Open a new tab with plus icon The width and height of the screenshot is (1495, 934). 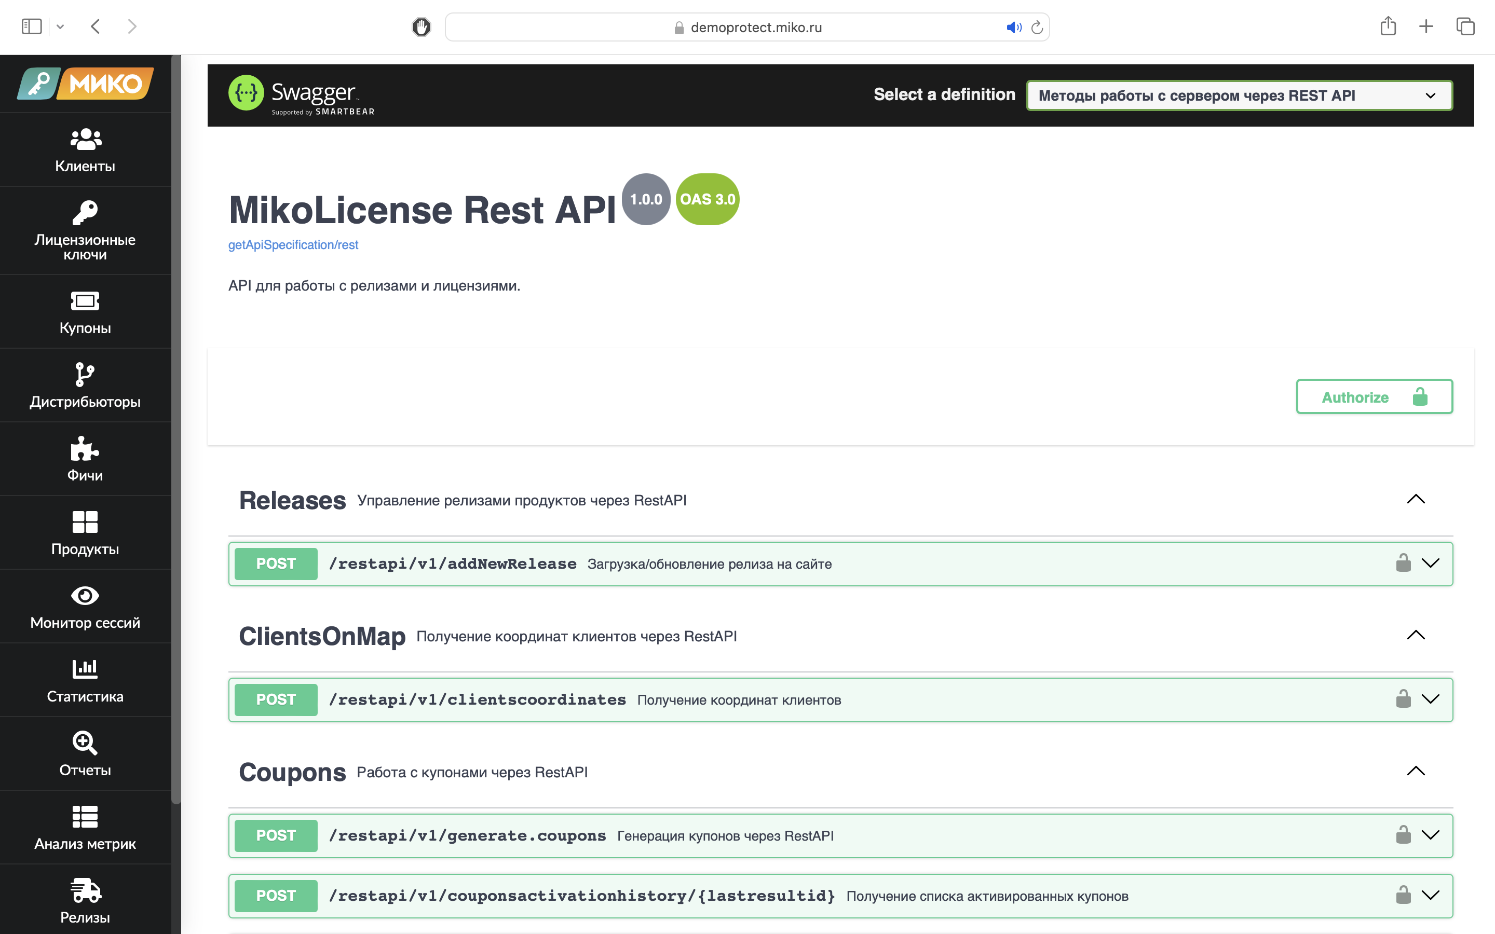[x=1426, y=26]
